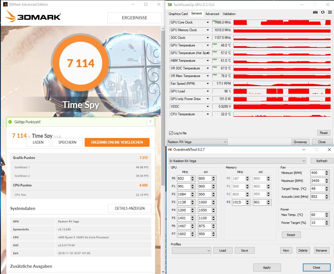The height and width of the screenshot is (274, 334).
Task: Click Power Target percent field
Action: point(318,223)
